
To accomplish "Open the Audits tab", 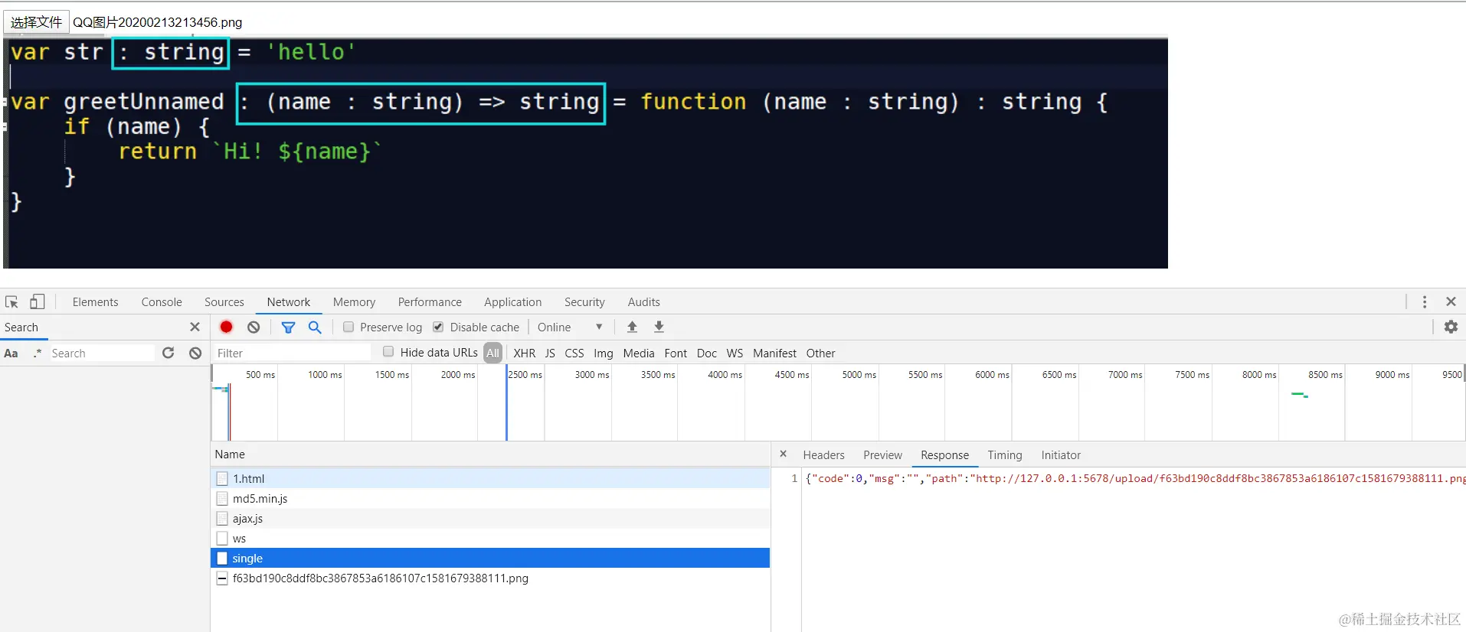I will 643,301.
